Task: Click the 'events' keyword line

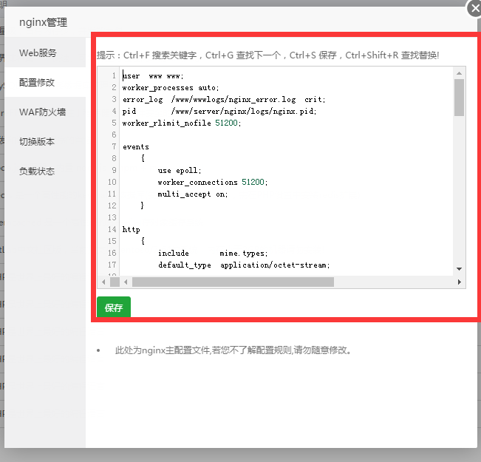Action: click(x=136, y=147)
